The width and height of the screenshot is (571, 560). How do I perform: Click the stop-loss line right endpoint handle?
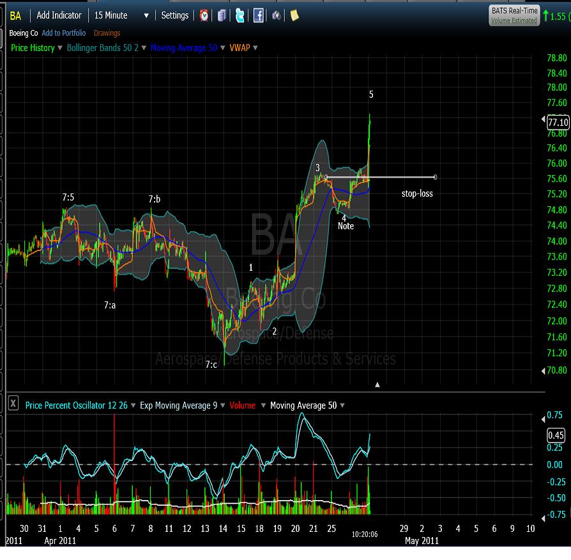coord(436,177)
